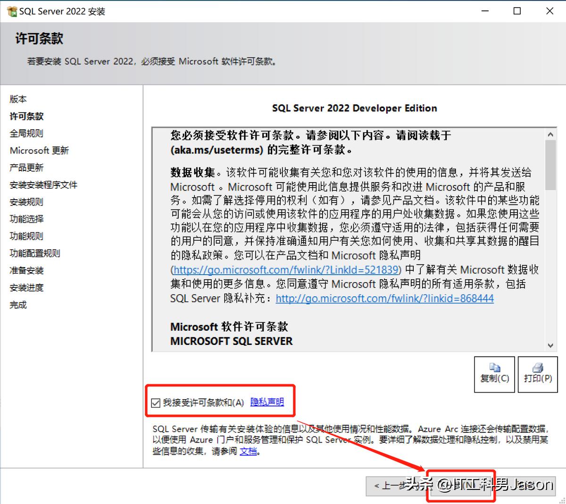This screenshot has width=566, height=504.
Task: Click the scroll-up arrow of license text box
Action: click(x=550, y=134)
